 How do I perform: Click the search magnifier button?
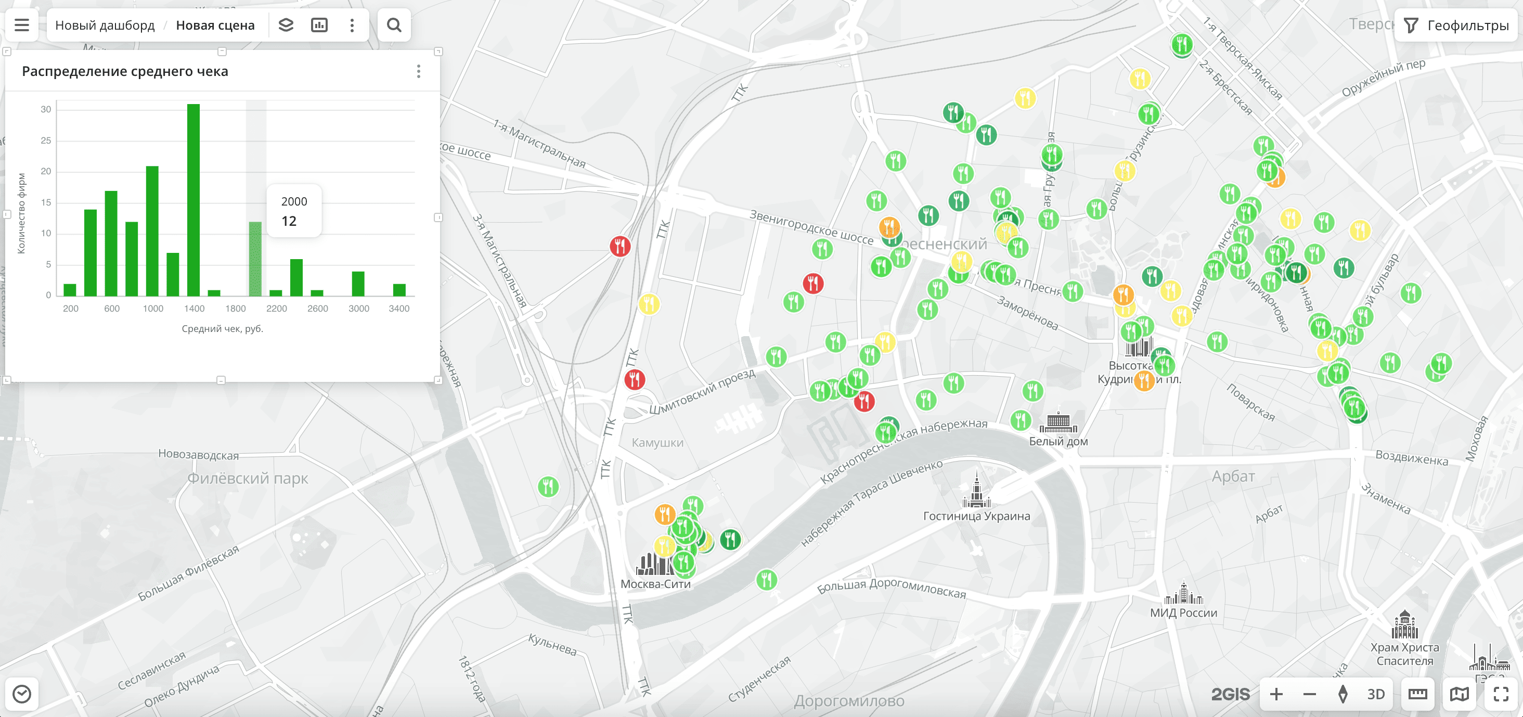tap(394, 25)
